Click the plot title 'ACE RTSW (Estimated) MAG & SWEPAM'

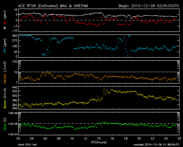pyautogui.click(x=53, y=6)
